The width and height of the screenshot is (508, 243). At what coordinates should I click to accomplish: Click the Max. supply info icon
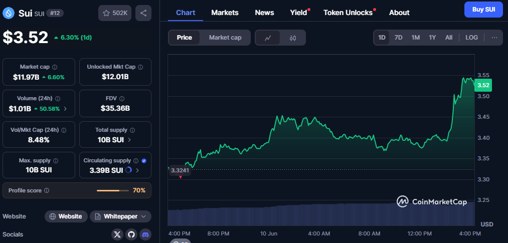pos(55,160)
